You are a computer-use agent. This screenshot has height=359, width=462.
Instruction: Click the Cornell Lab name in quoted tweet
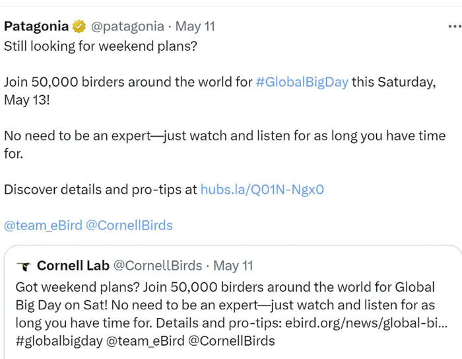point(73,266)
